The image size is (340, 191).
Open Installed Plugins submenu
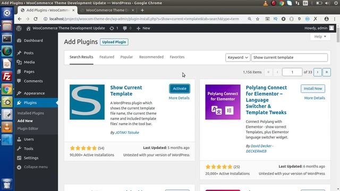tap(31, 113)
